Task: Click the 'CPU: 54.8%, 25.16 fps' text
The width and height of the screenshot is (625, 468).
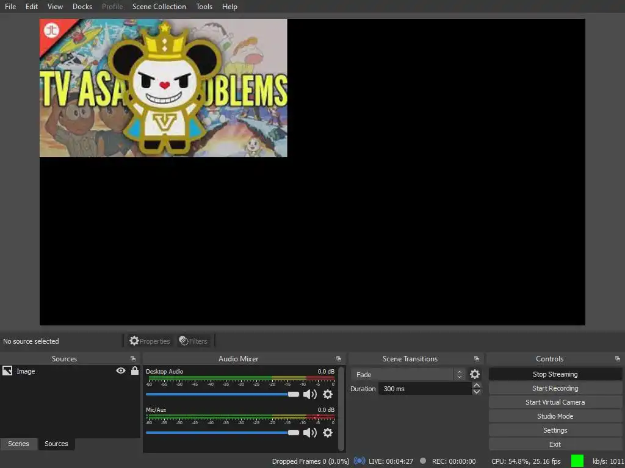Action: tap(526, 461)
